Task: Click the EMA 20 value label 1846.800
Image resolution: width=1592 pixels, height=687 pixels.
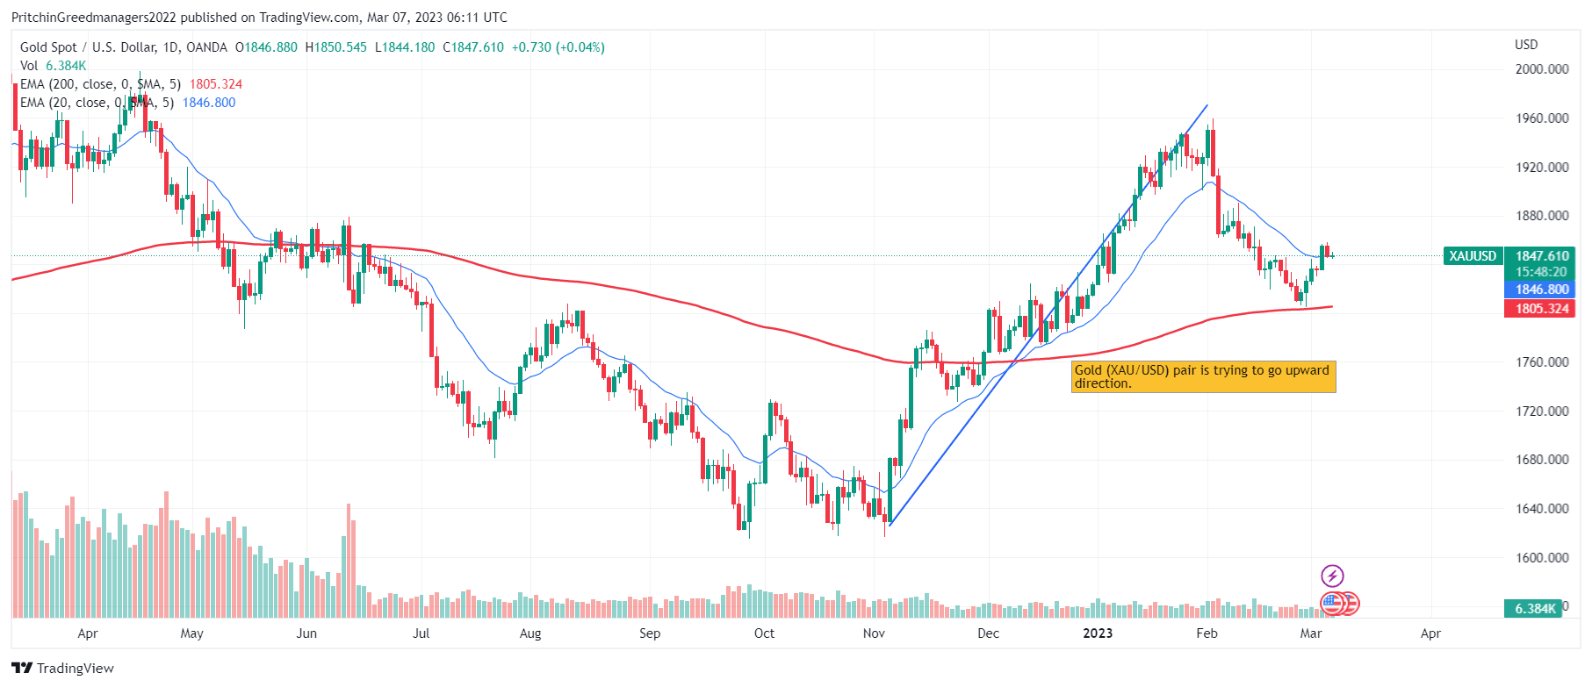Action: pyautogui.click(x=1542, y=290)
